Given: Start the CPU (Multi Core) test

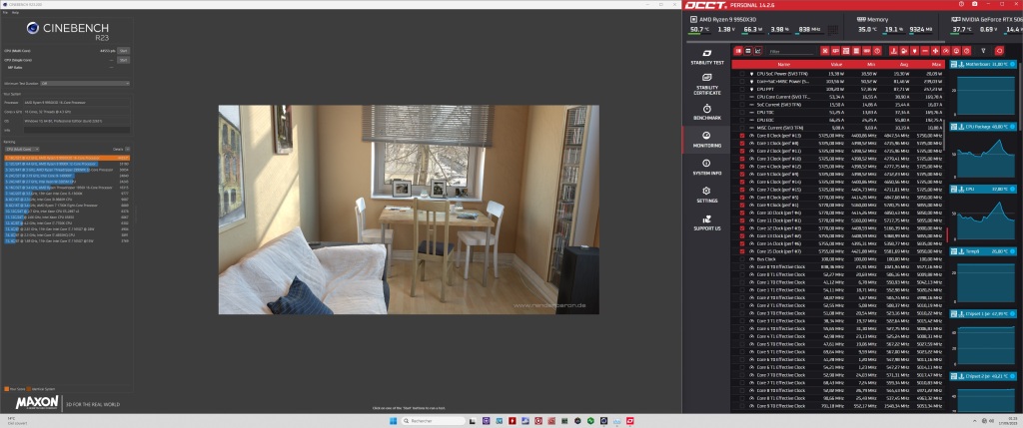Looking at the screenshot, I should pos(124,49).
